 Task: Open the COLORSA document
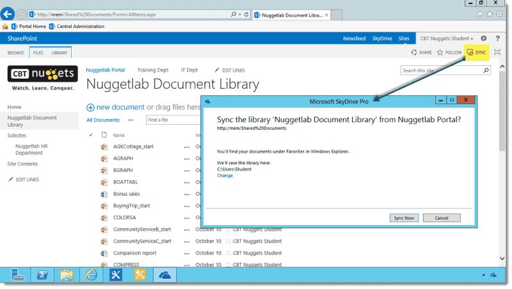124,217
